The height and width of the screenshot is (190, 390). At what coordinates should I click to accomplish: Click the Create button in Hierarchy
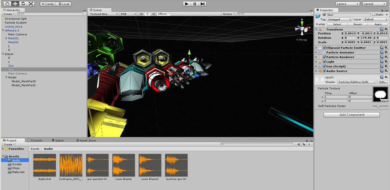pos(9,14)
